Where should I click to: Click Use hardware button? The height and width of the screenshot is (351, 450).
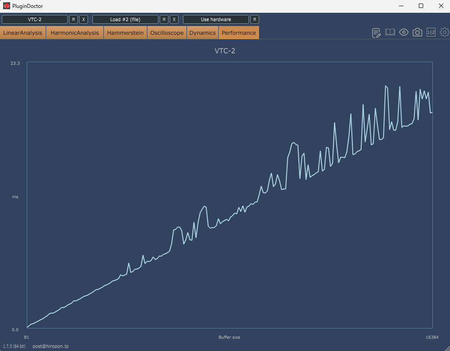coord(216,19)
